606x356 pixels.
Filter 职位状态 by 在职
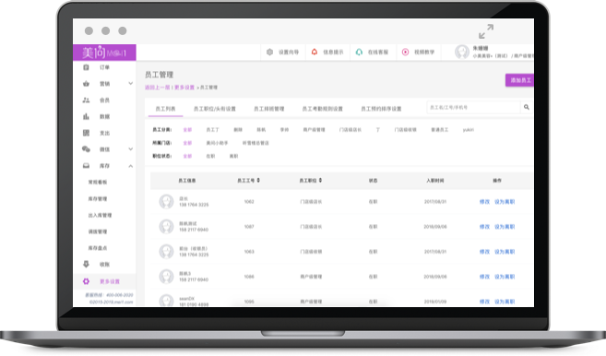[210, 156]
